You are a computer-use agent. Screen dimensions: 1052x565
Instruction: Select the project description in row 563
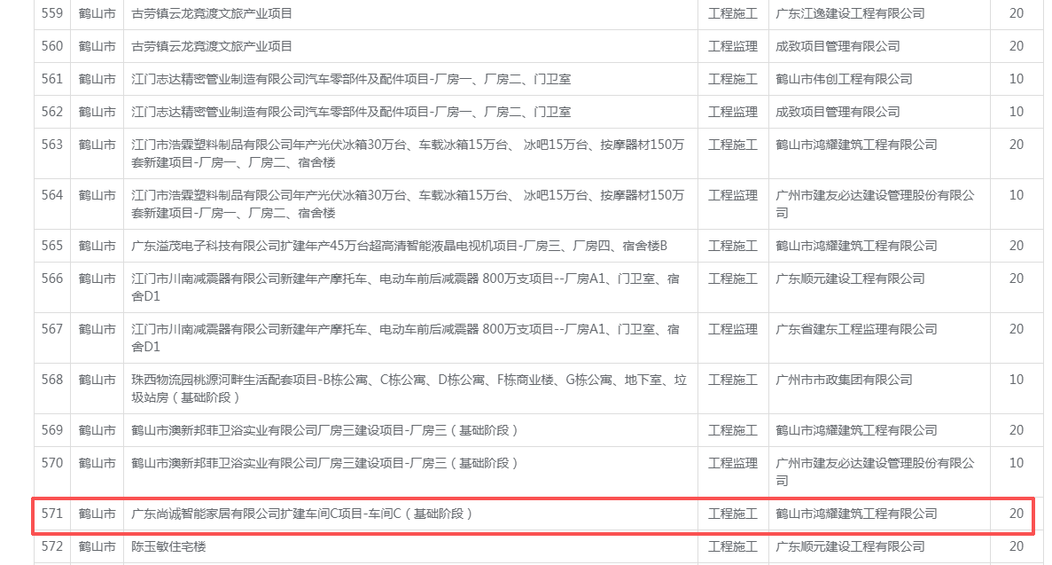pyautogui.click(x=408, y=153)
